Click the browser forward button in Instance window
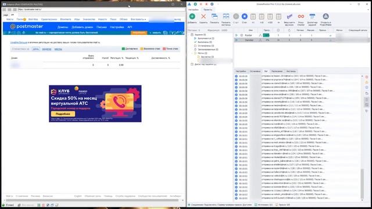372x209 pixels. 9,9
